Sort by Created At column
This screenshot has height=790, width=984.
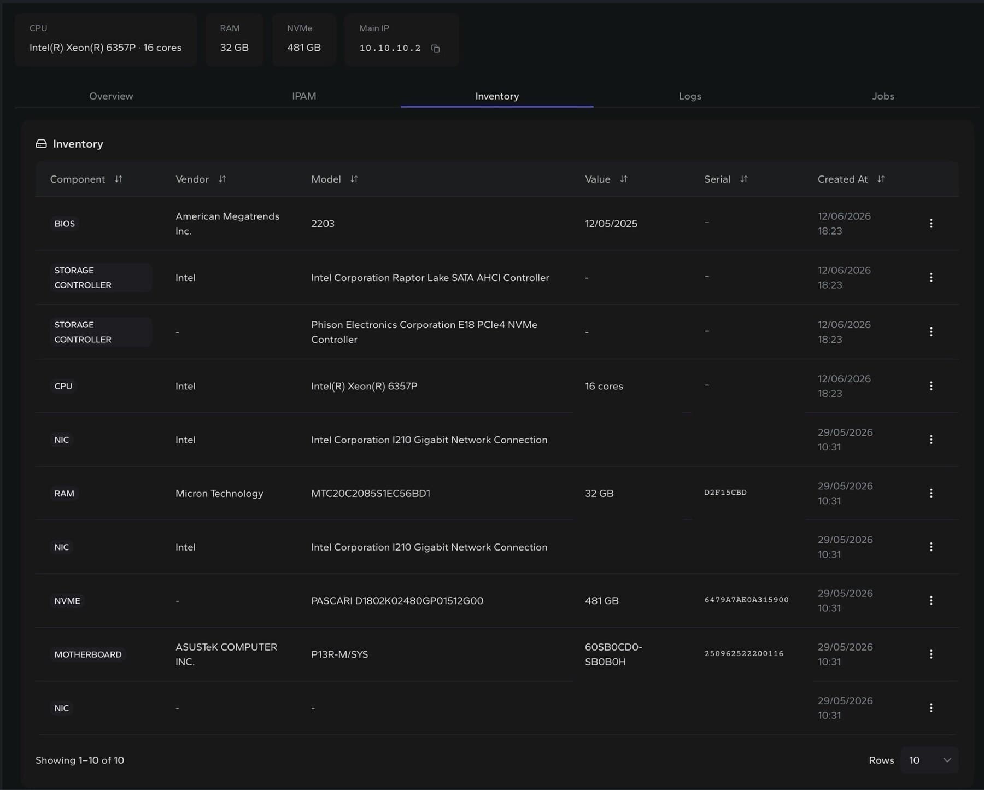tap(881, 179)
